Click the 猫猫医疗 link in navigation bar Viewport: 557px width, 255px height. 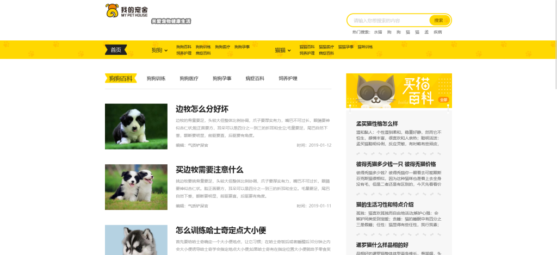(x=326, y=47)
